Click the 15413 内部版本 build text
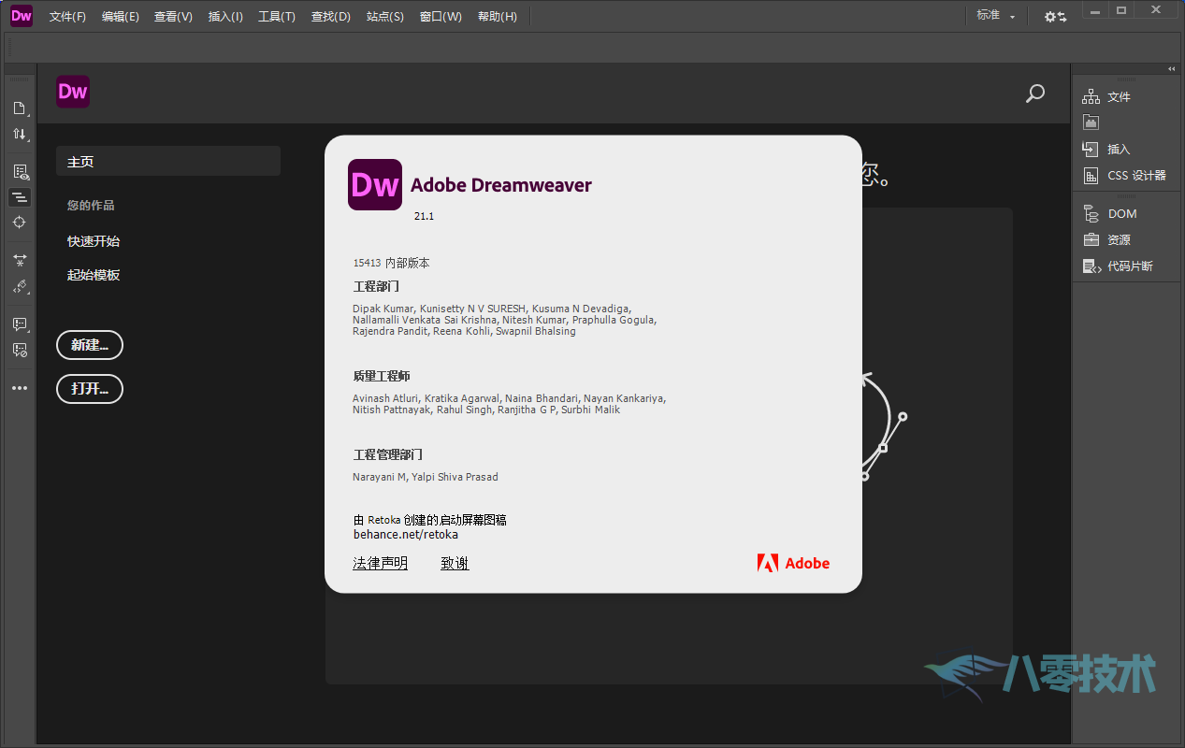This screenshot has width=1185, height=748. pyautogui.click(x=392, y=264)
